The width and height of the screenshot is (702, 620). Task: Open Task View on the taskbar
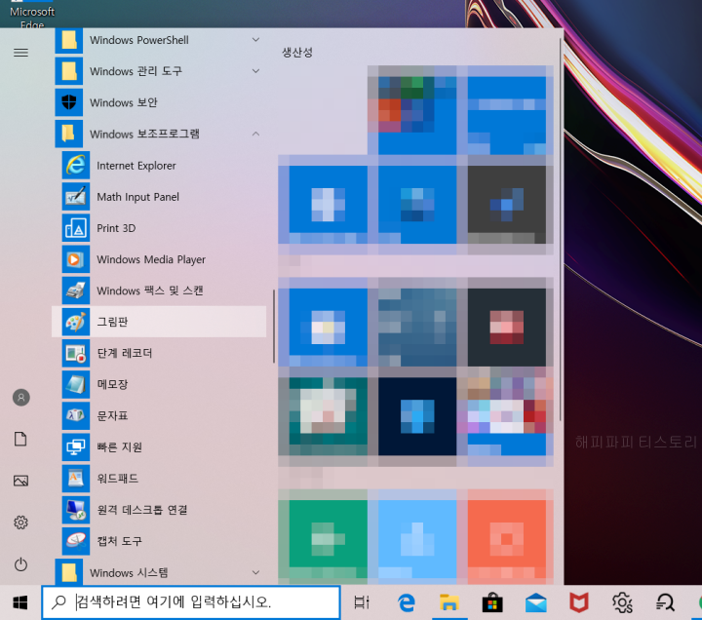tap(362, 602)
